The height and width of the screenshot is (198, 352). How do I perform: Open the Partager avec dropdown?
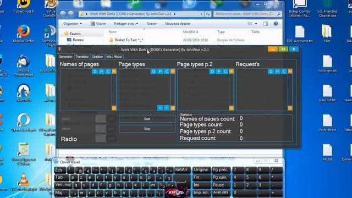126,24
